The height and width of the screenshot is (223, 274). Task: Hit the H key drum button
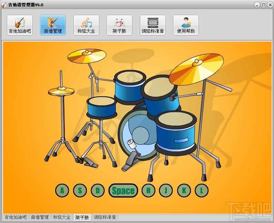(x=148, y=190)
